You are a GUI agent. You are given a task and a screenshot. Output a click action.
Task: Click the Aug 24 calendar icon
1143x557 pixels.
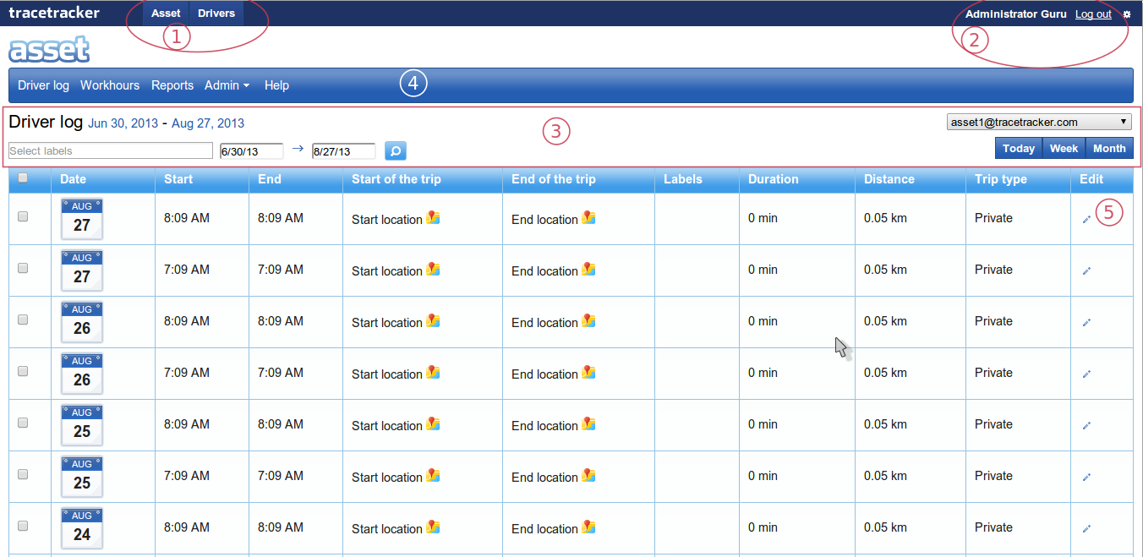82,528
